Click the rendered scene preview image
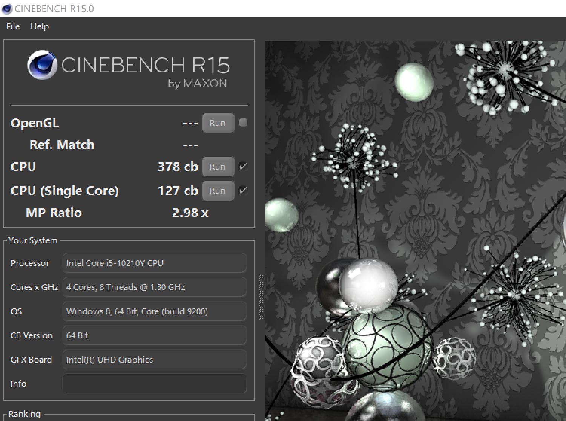 point(415,230)
